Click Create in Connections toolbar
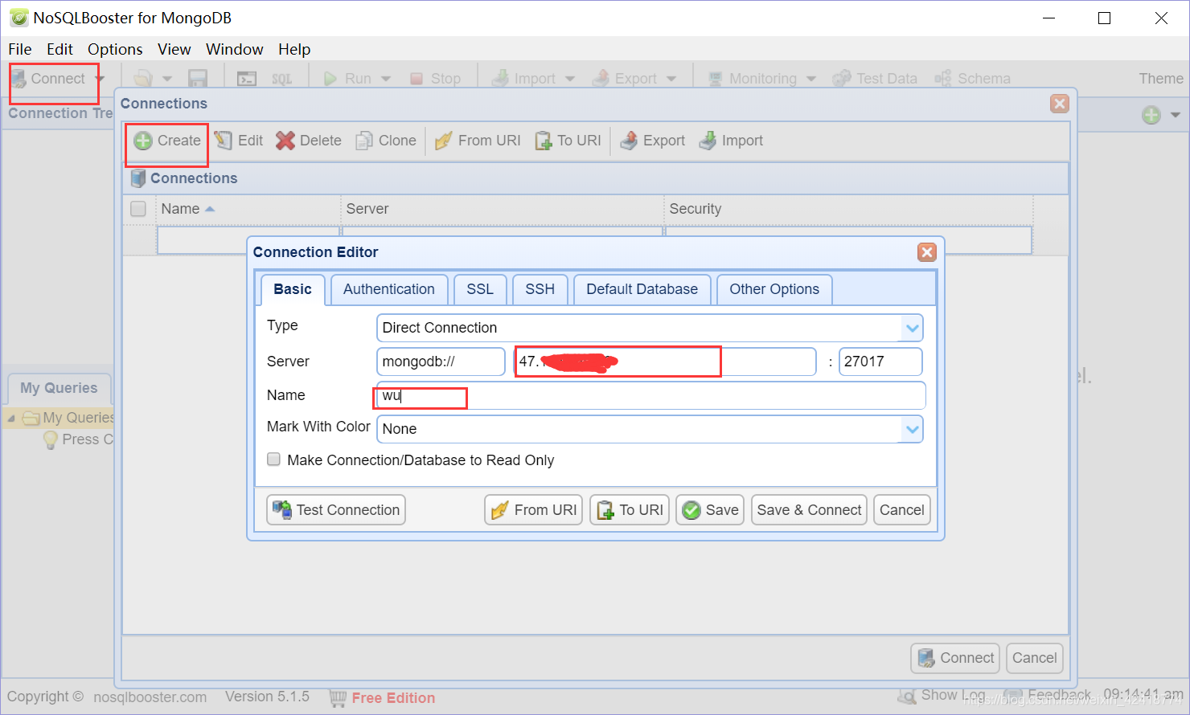The image size is (1190, 715). 167,141
